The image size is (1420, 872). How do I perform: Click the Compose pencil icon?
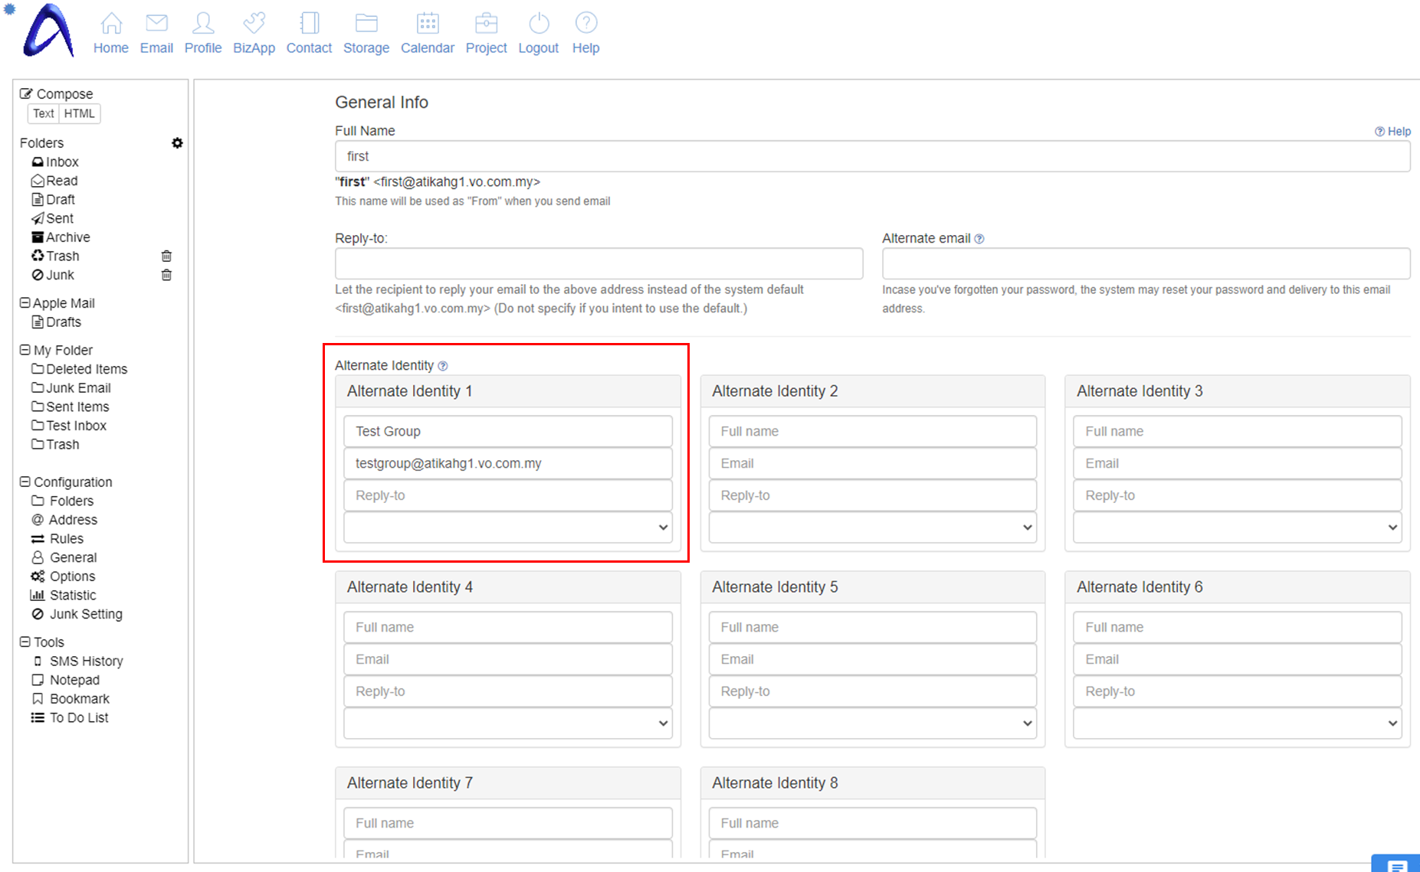coord(26,93)
